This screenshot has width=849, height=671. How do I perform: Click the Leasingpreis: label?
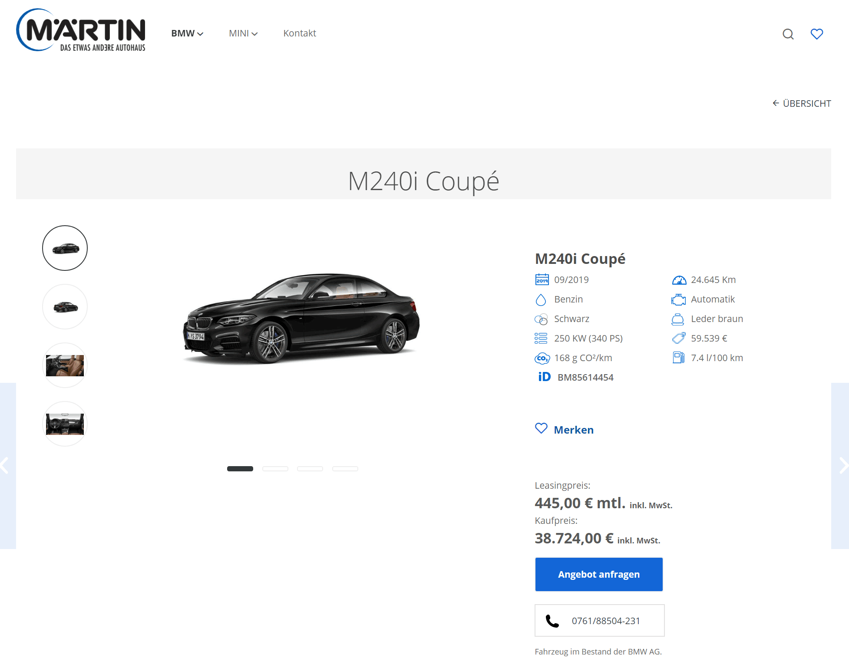click(562, 485)
